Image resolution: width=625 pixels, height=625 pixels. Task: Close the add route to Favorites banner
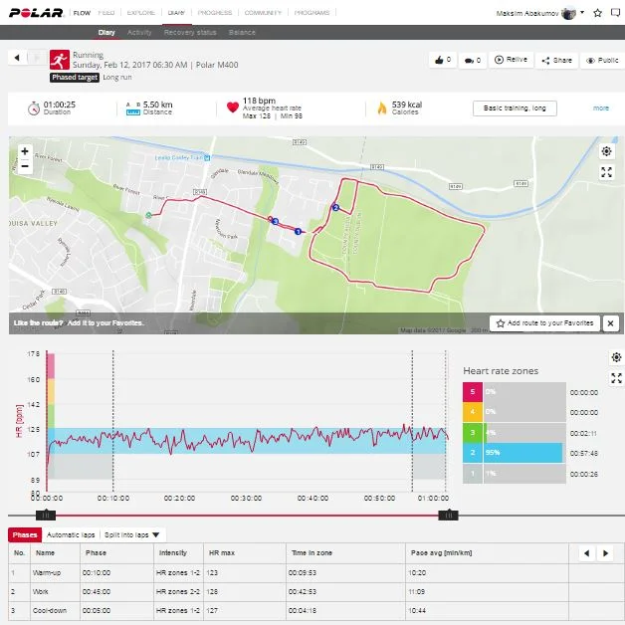pyautogui.click(x=610, y=323)
